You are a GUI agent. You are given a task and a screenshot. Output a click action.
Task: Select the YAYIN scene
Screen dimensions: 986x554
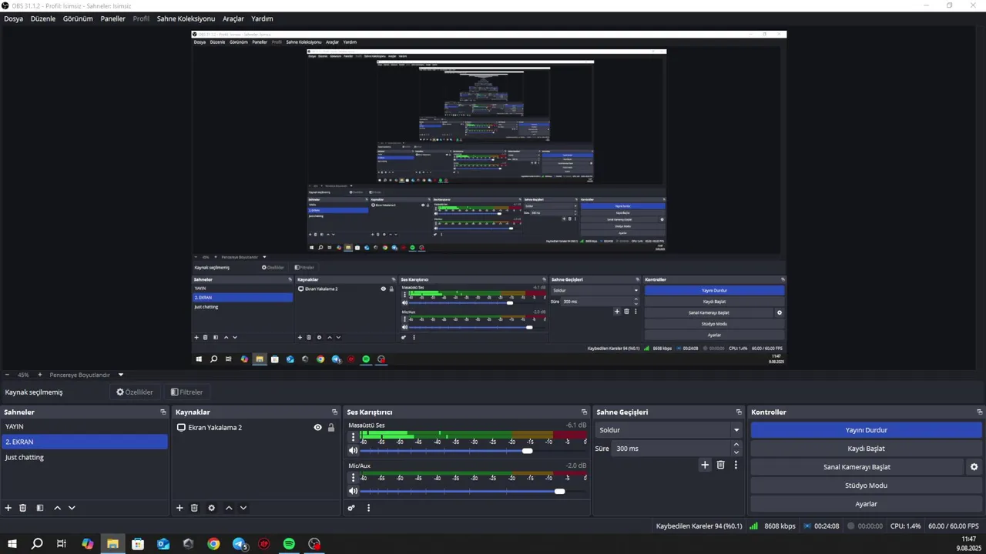click(x=85, y=426)
